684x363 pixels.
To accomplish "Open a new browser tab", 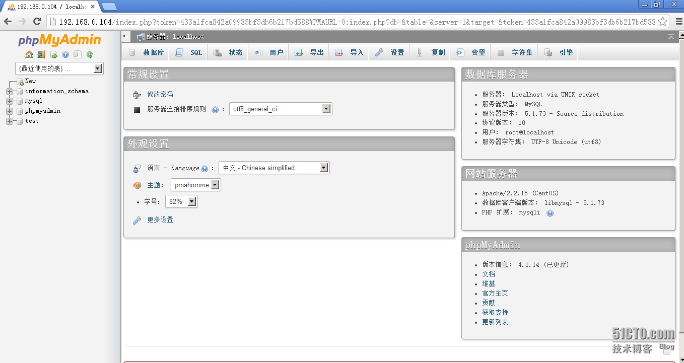I will coord(109,7).
